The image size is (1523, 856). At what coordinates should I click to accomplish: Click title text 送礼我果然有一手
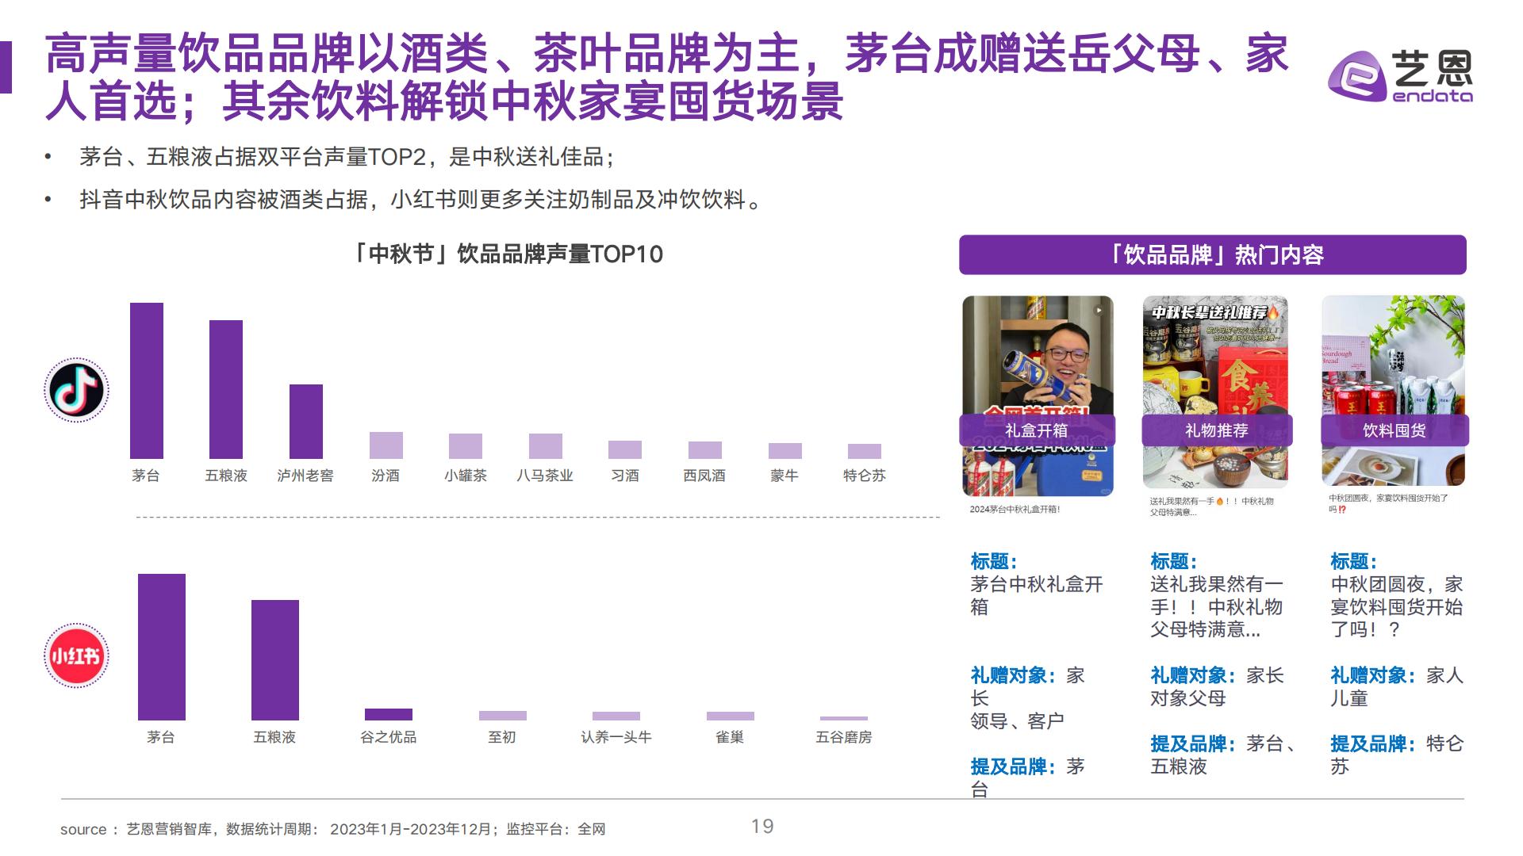[1217, 607]
